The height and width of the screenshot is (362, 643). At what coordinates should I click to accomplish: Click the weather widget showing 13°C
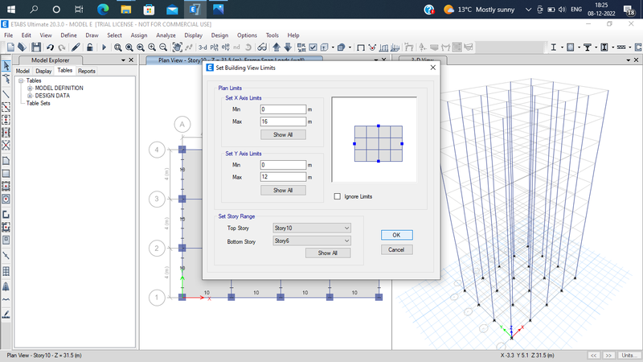(x=479, y=10)
